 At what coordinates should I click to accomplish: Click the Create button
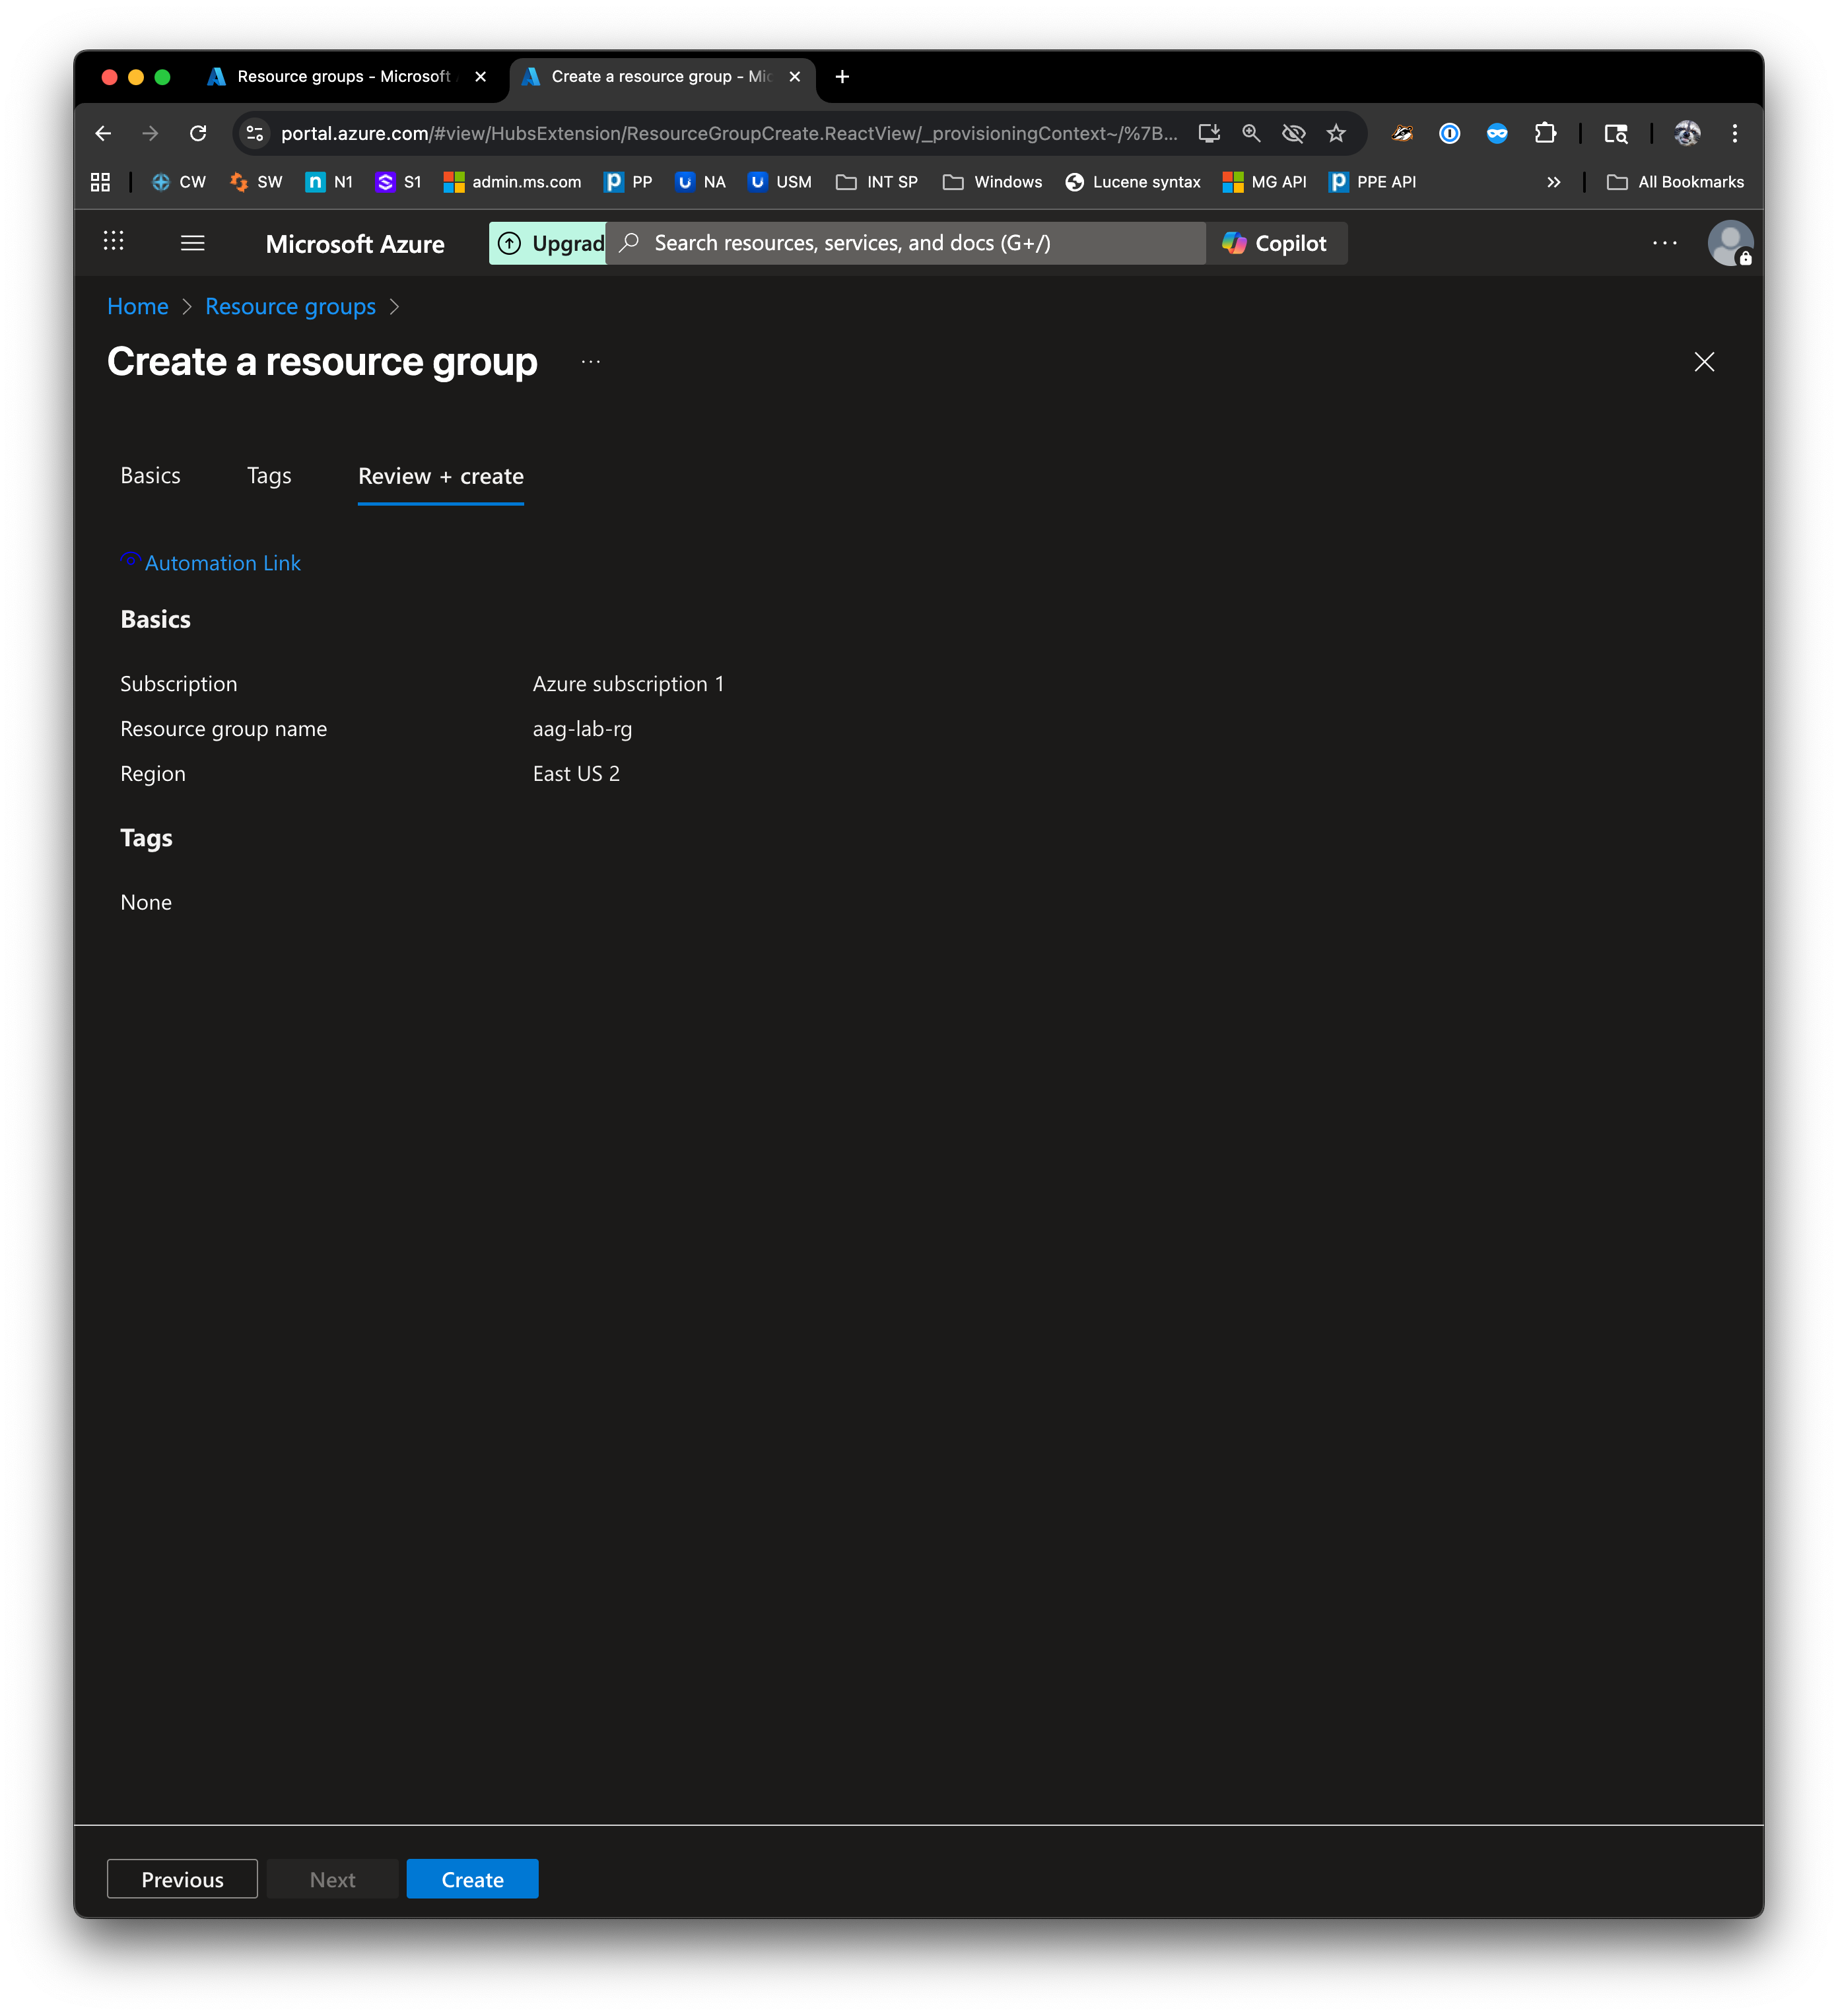tap(472, 1879)
